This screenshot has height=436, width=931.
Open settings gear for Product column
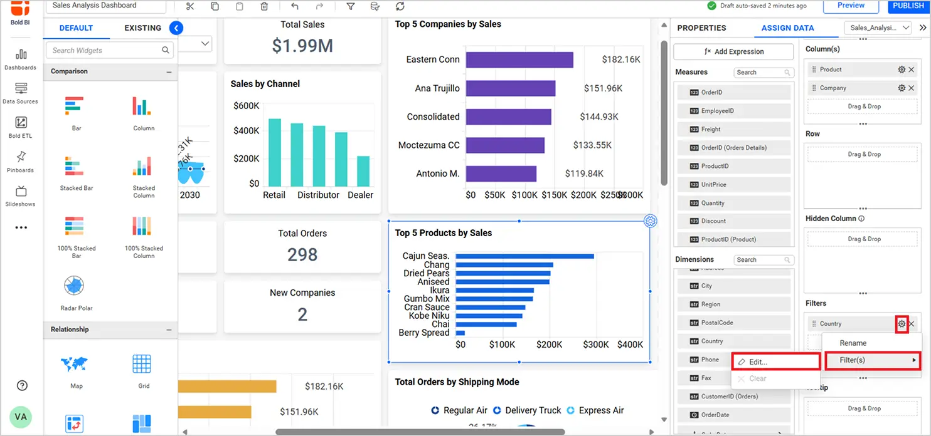[902, 70]
